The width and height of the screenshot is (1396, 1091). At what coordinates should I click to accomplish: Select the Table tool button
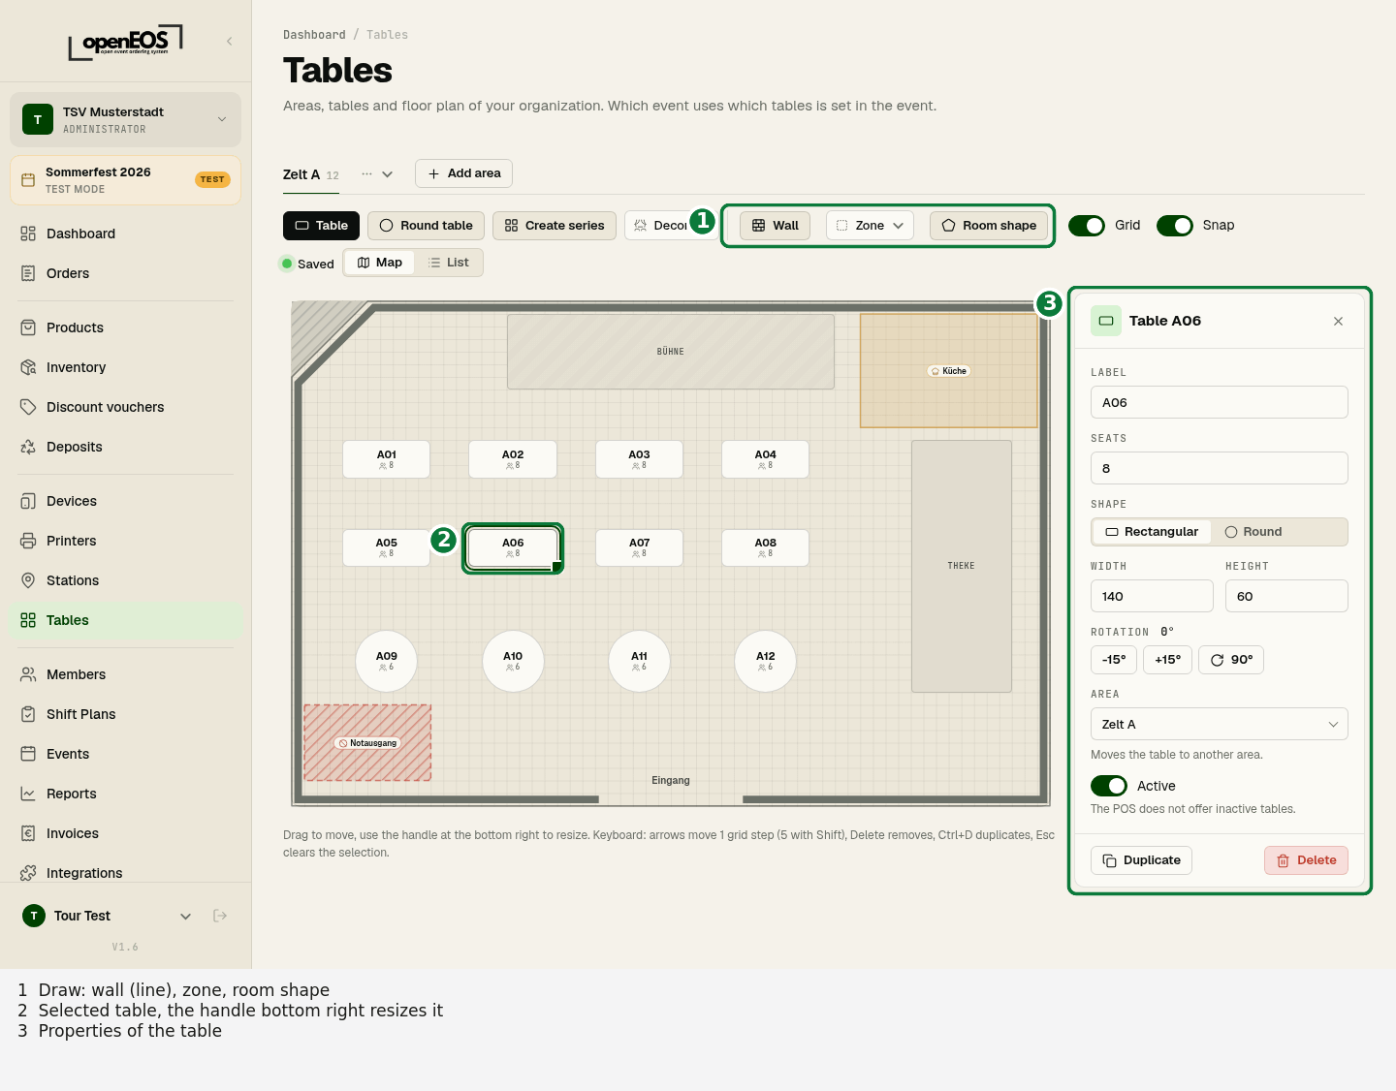(x=322, y=226)
